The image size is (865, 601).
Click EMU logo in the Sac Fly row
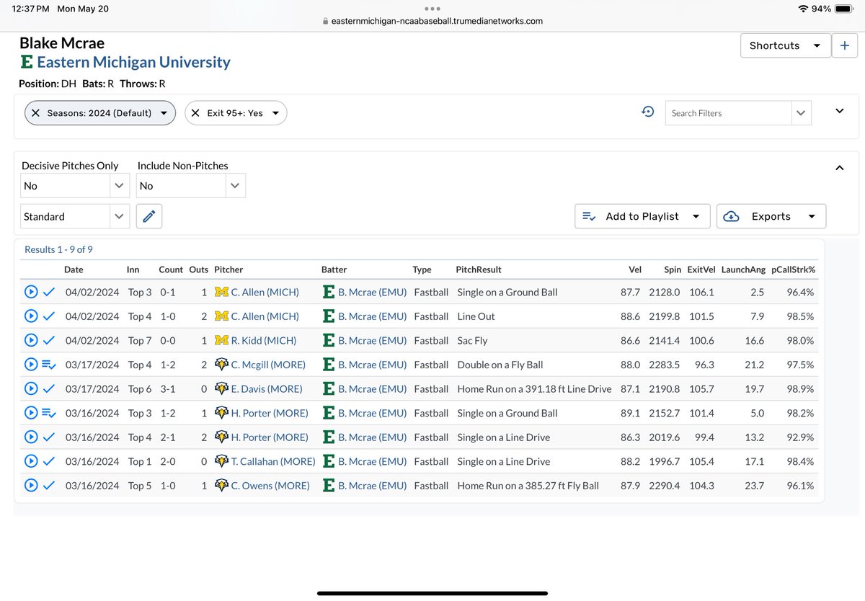click(329, 340)
